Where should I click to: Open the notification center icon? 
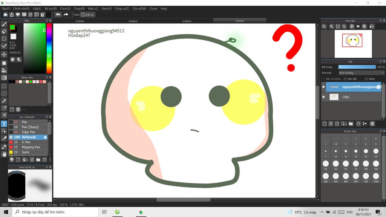378,212
